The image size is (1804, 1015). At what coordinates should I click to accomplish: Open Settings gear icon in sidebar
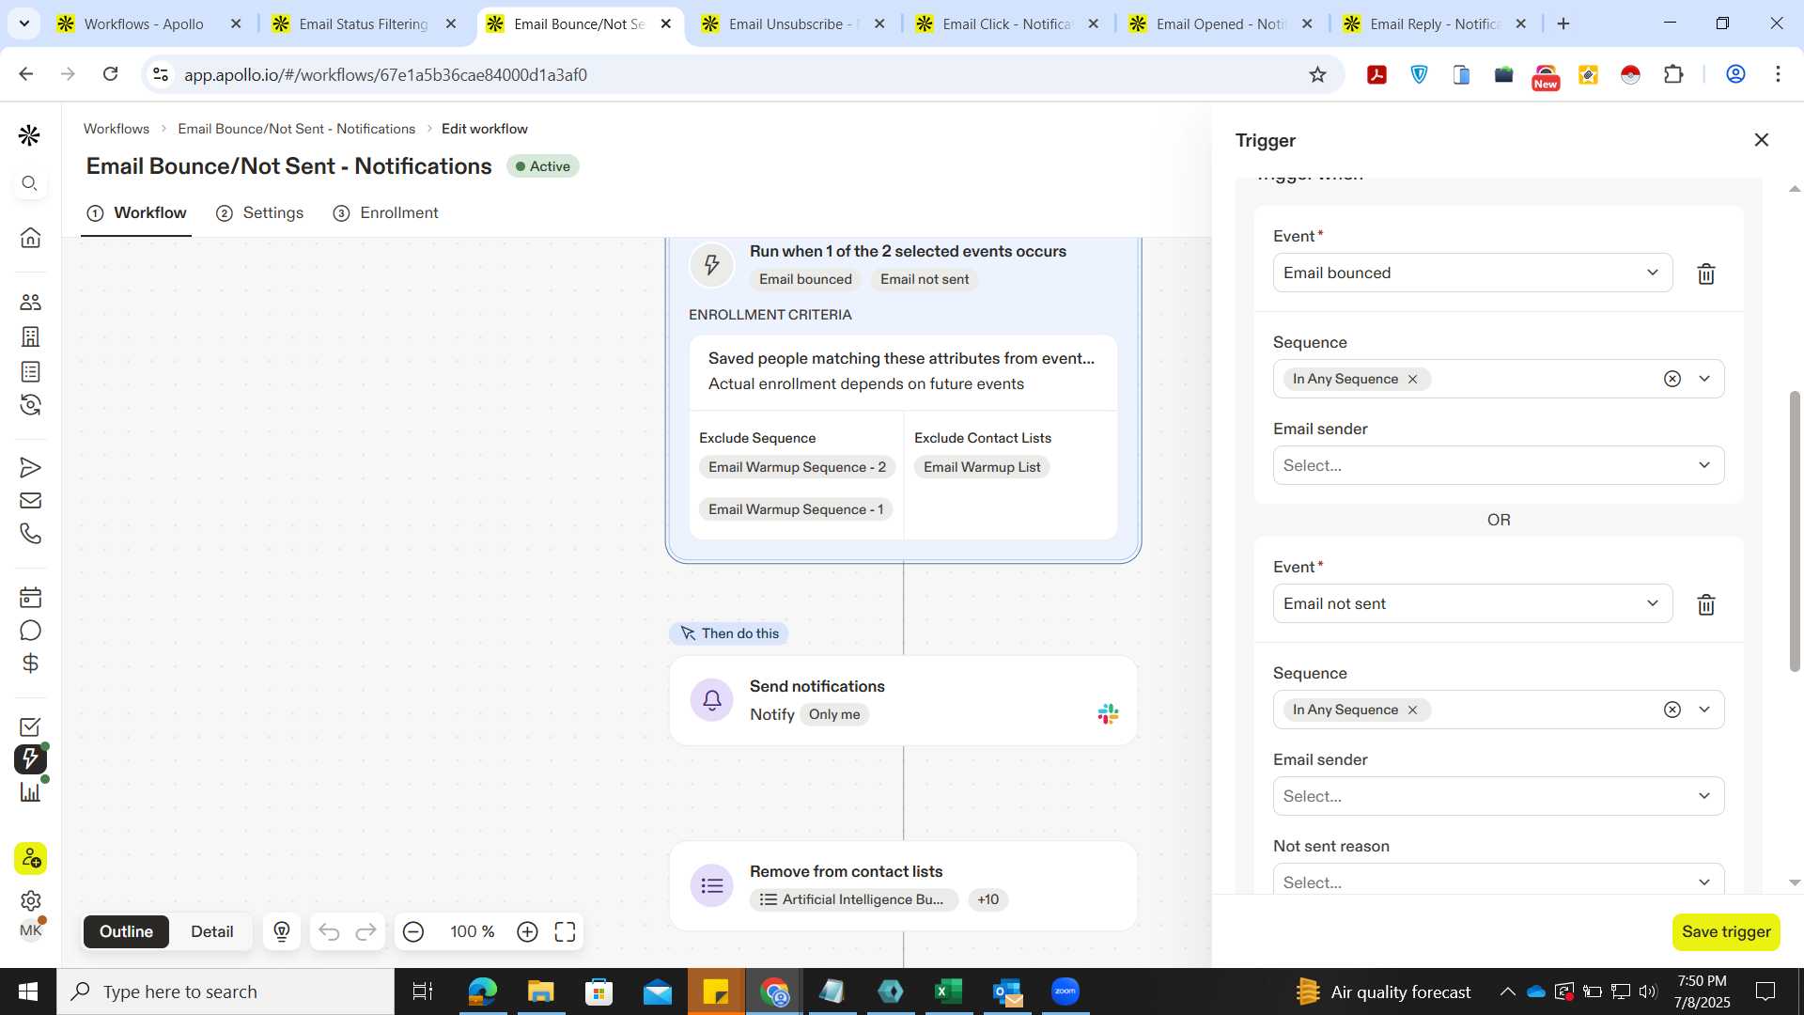click(x=30, y=900)
